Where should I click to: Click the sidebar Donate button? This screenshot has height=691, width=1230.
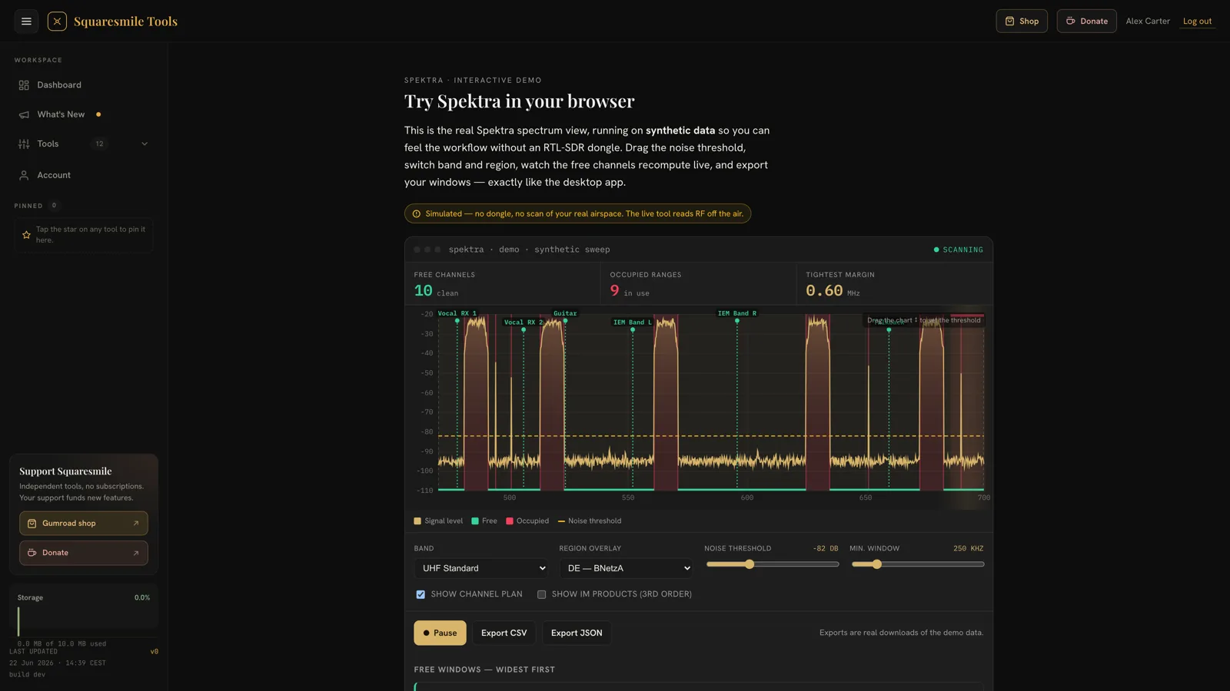click(x=84, y=553)
